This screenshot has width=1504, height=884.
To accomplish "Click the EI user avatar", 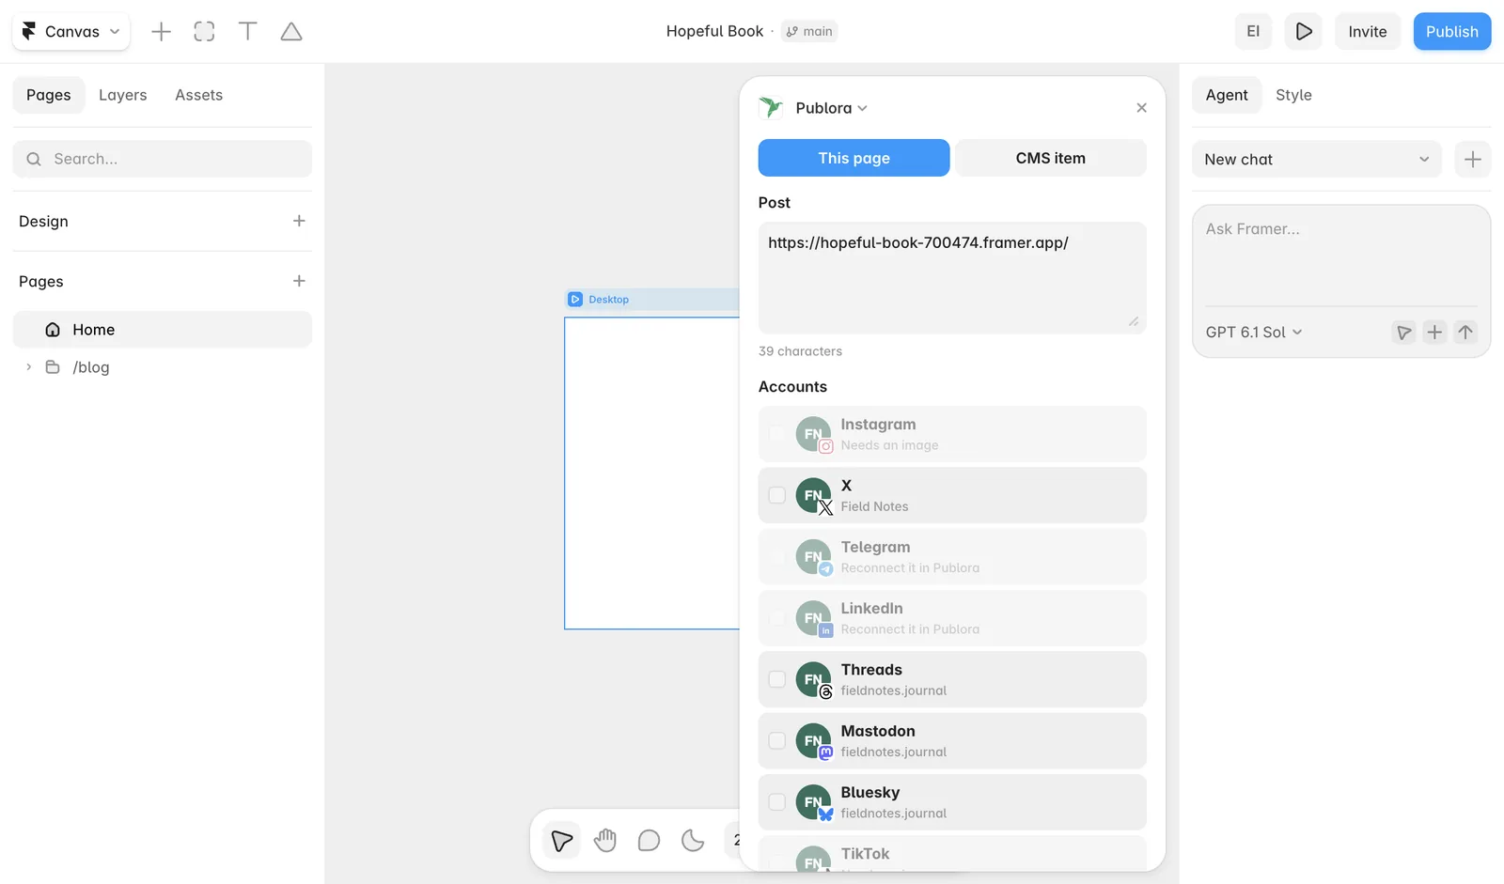I will click(x=1253, y=31).
